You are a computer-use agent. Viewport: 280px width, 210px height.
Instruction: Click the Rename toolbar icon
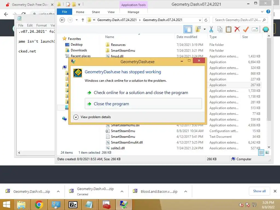tap(255, 29)
